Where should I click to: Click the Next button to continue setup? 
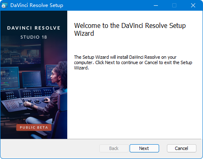pyautogui.click(x=144, y=148)
